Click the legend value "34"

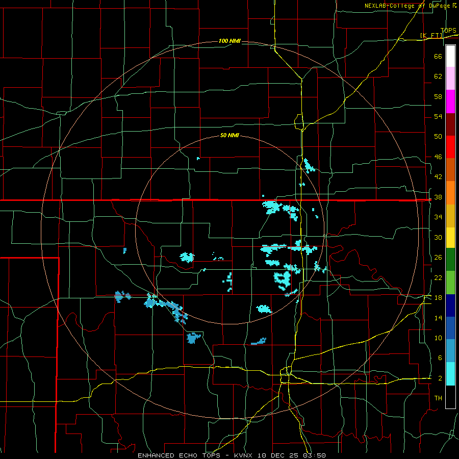click(x=438, y=217)
